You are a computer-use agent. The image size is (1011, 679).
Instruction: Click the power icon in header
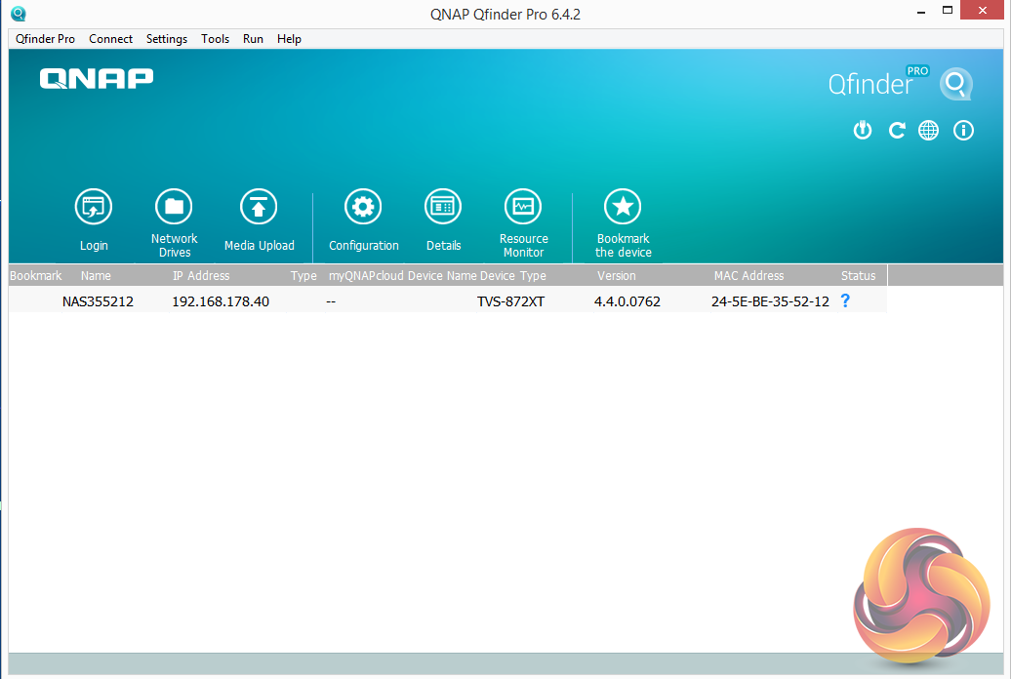[863, 131]
